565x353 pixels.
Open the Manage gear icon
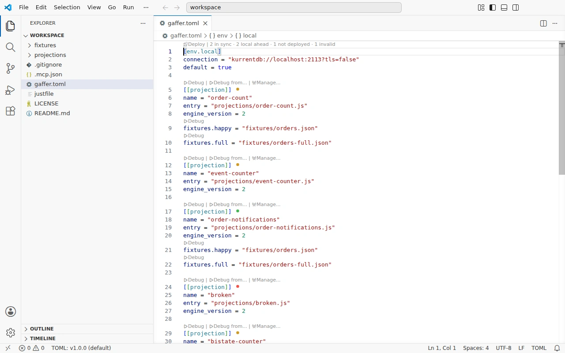11,333
